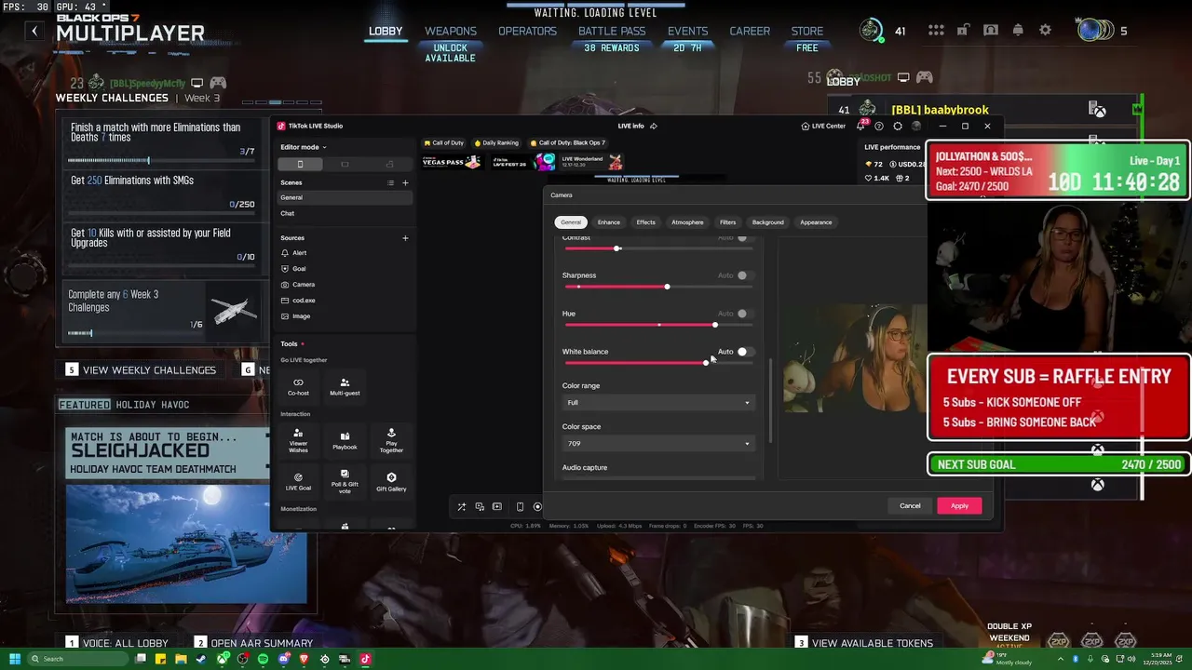Open the help question mark icon
This screenshot has width=1192, height=670.
879,126
